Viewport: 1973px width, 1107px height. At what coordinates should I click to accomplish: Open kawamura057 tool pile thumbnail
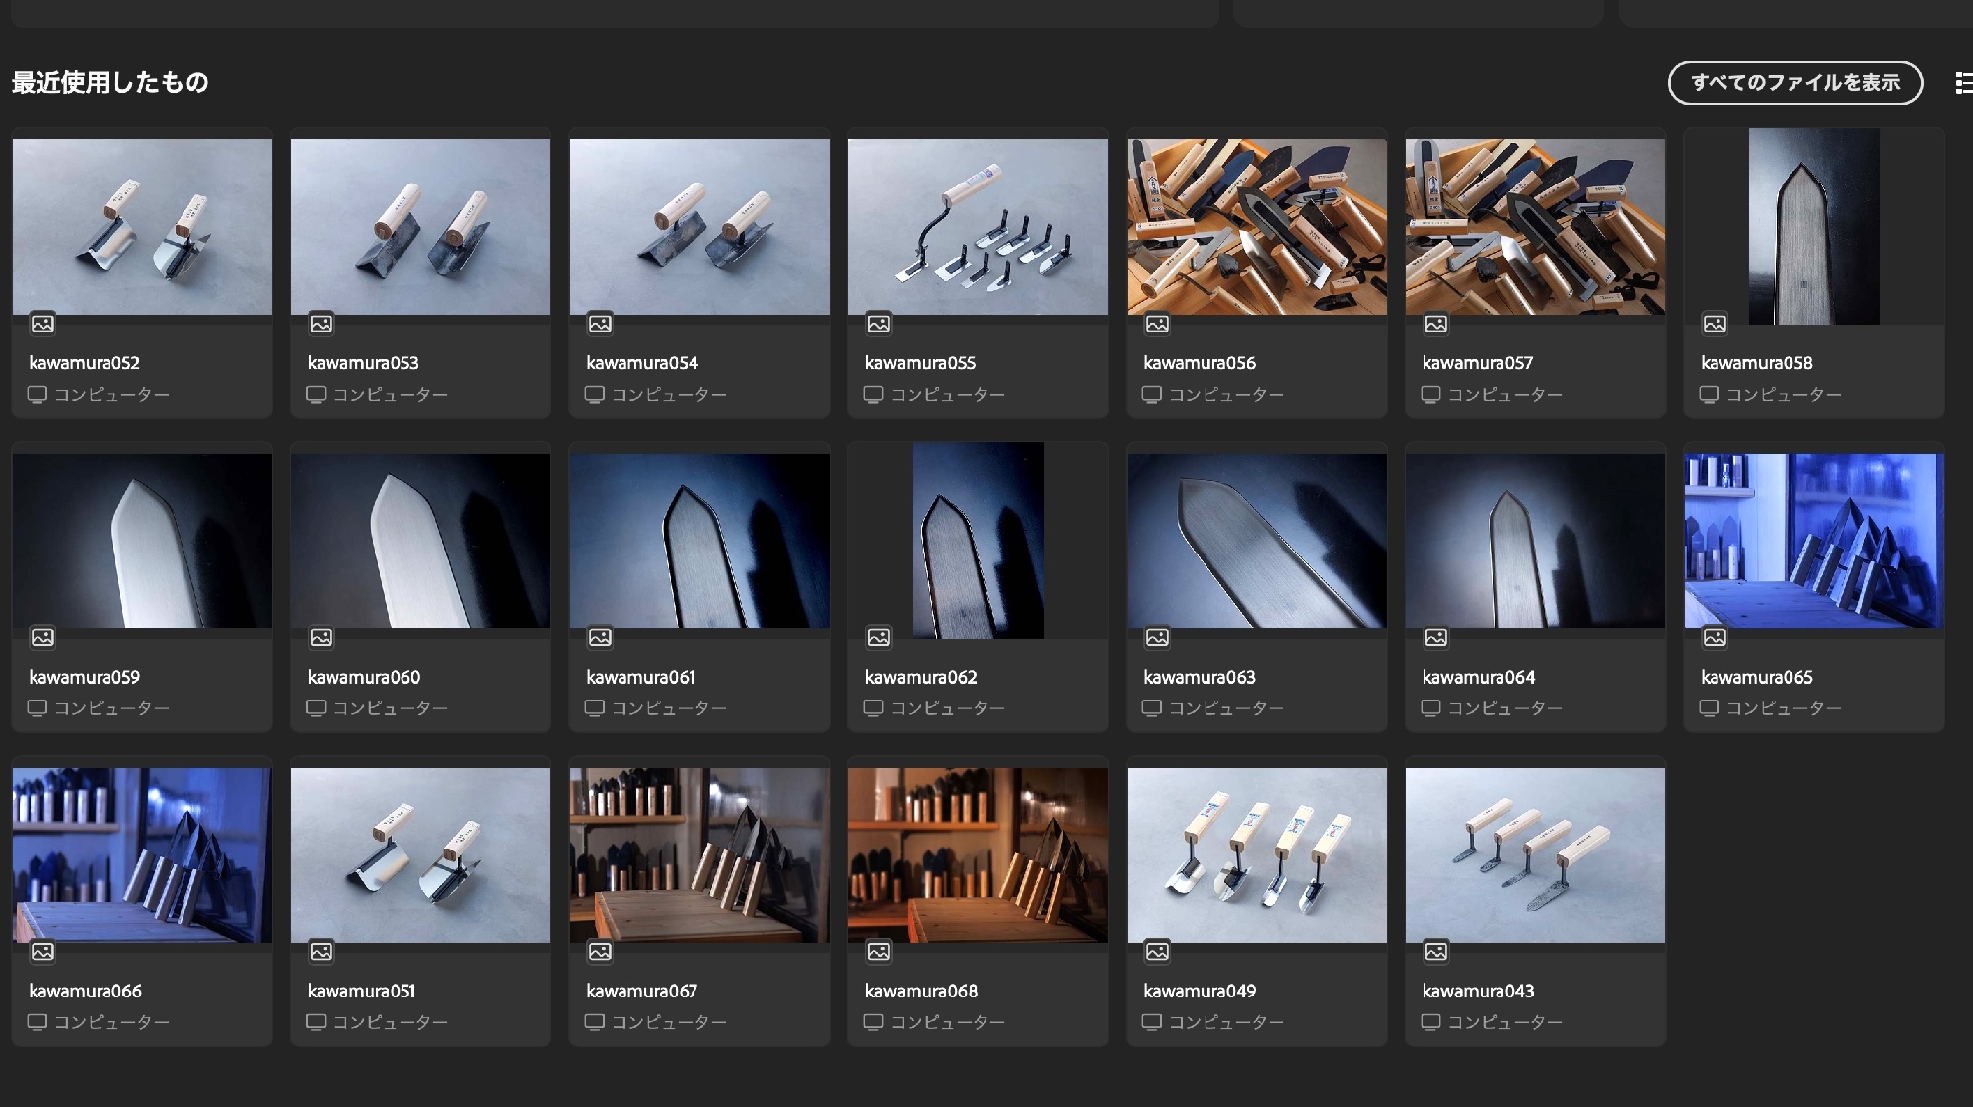tap(1535, 227)
